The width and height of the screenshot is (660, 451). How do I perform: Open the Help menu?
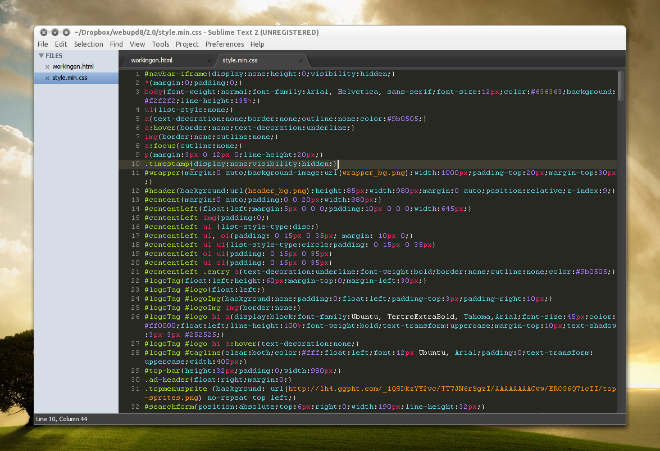click(257, 44)
